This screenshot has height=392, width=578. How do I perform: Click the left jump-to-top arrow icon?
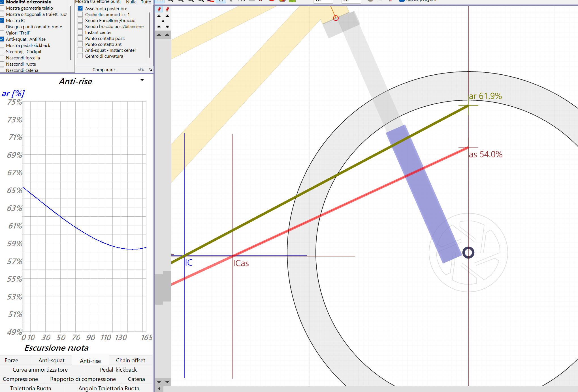click(159, 16)
